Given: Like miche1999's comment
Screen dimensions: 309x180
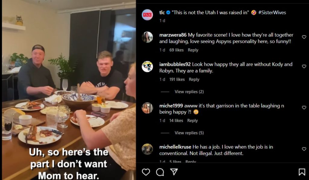Looking at the screenshot, I should [304, 108].
